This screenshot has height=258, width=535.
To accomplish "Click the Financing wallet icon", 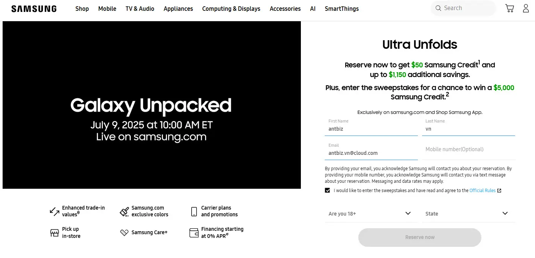I will click(x=194, y=233).
